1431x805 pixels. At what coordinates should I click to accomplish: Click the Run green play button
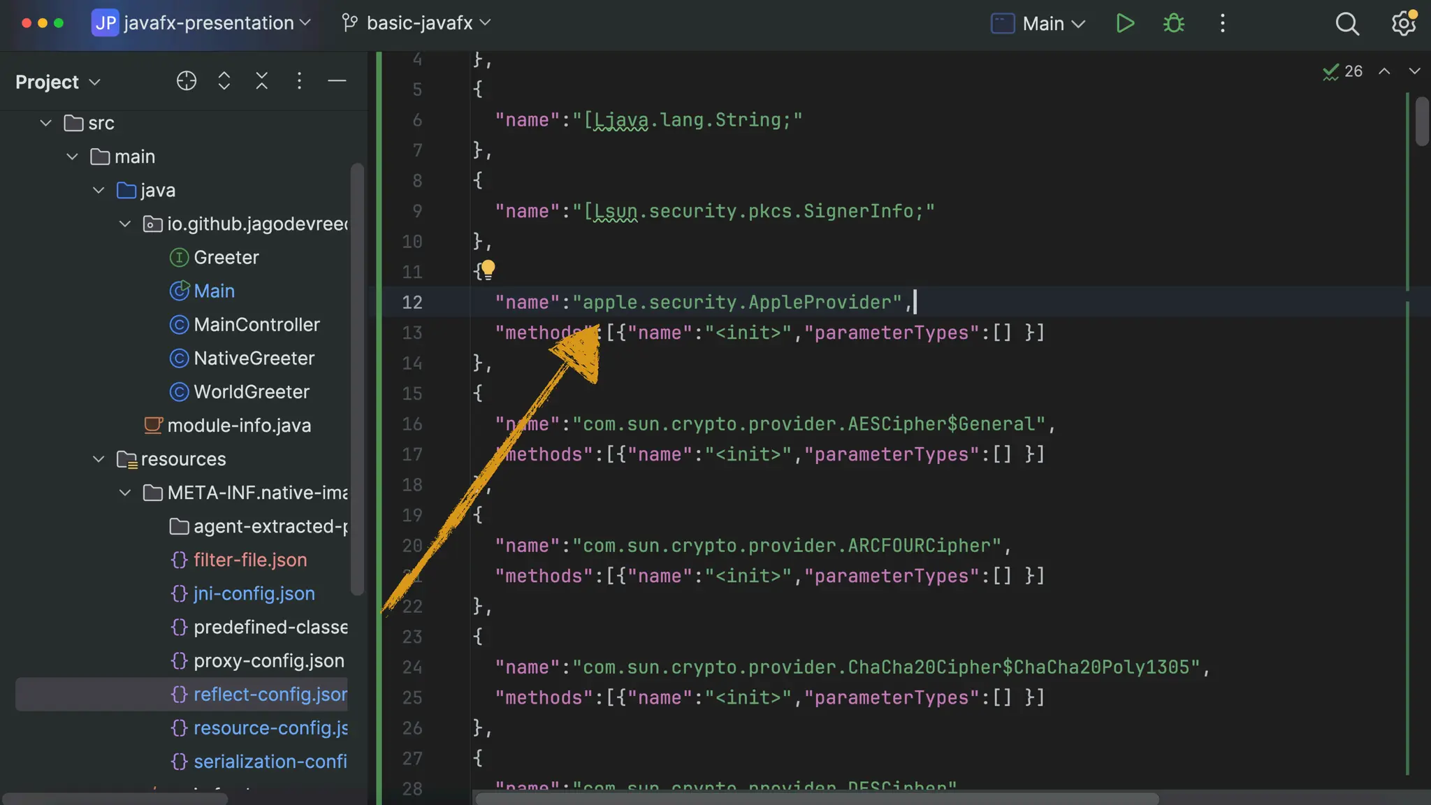pyautogui.click(x=1125, y=24)
